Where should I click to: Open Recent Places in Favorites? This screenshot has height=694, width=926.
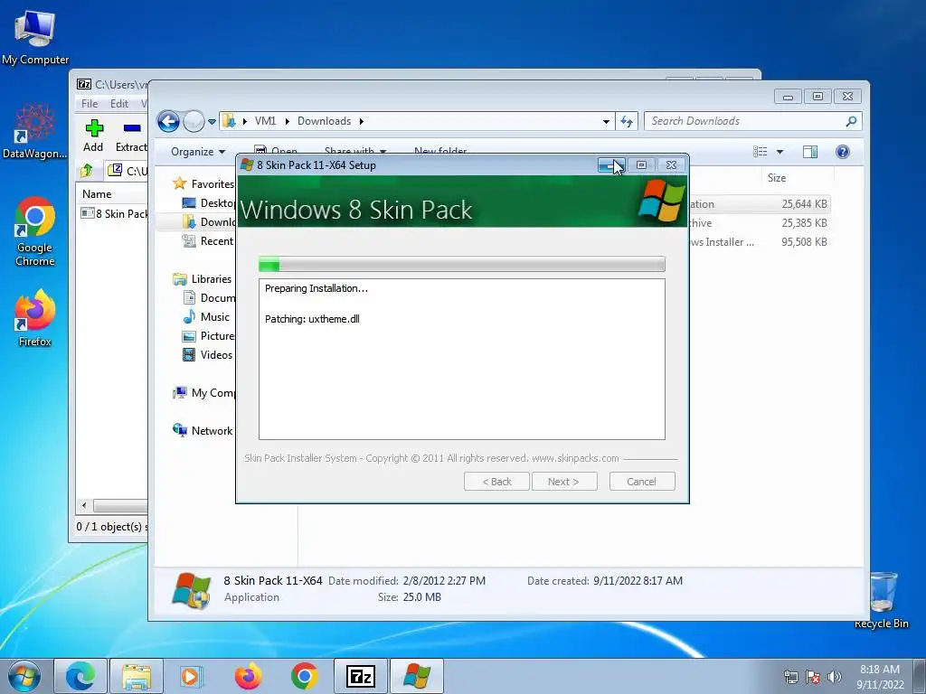pyautogui.click(x=208, y=240)
